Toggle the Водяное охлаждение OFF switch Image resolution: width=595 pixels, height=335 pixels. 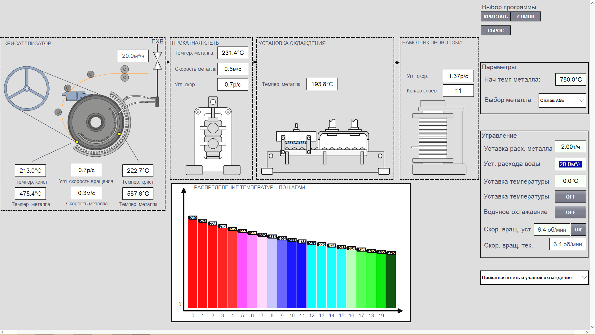[570, 212]
